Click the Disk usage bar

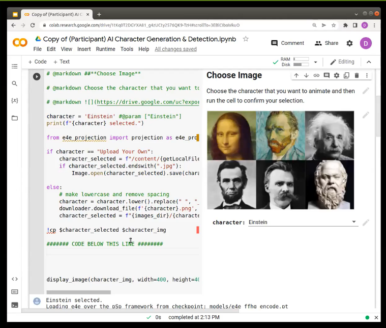(301, 65)
